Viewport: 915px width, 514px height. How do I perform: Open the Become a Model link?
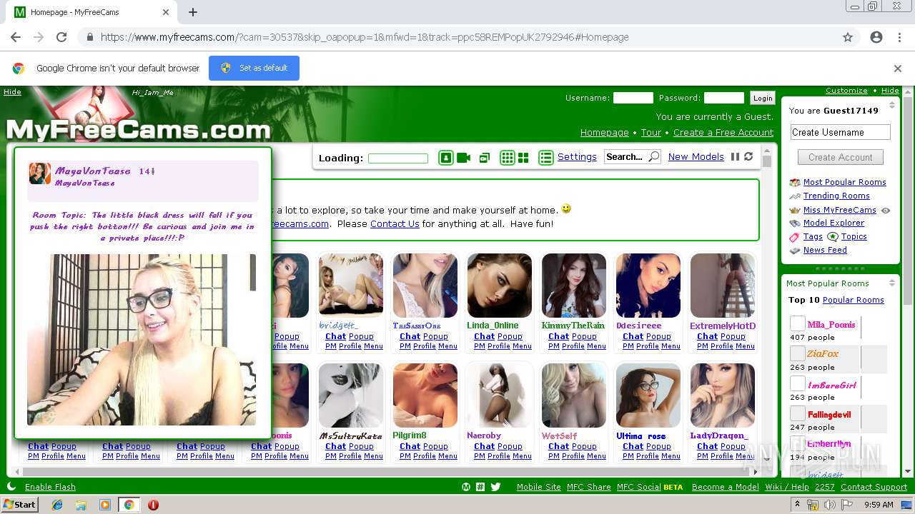coord(726,487)
